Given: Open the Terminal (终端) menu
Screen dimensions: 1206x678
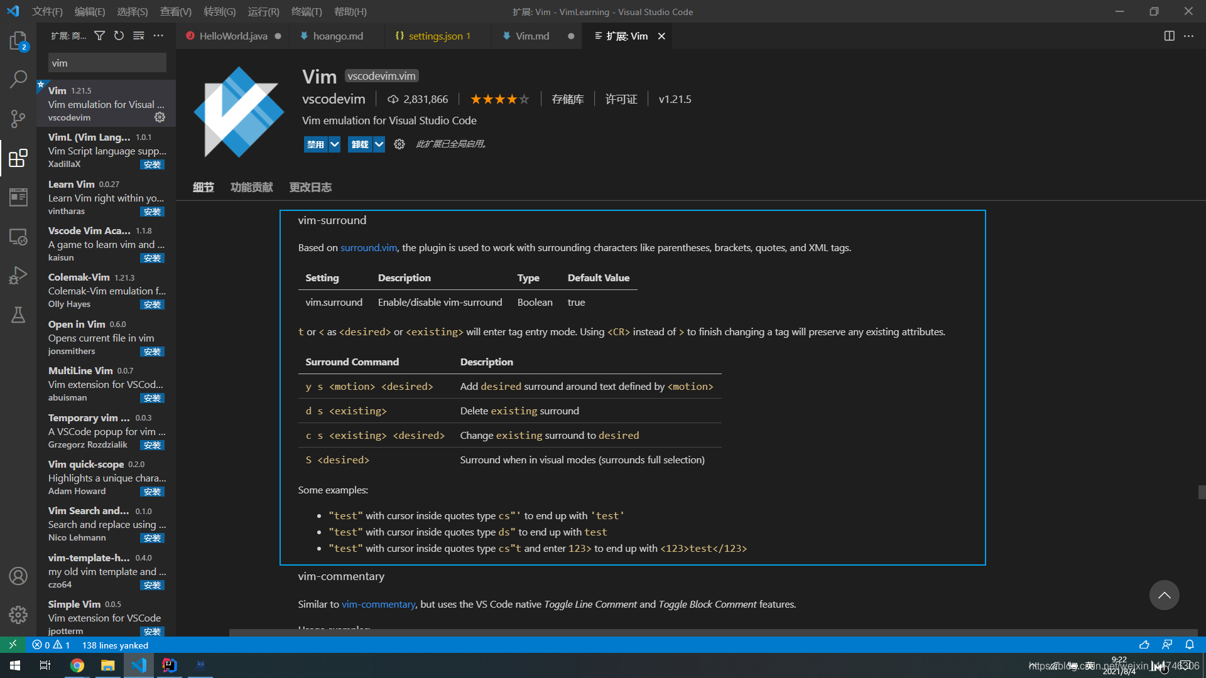Looking at the screenshot, I should coord(306,11).
